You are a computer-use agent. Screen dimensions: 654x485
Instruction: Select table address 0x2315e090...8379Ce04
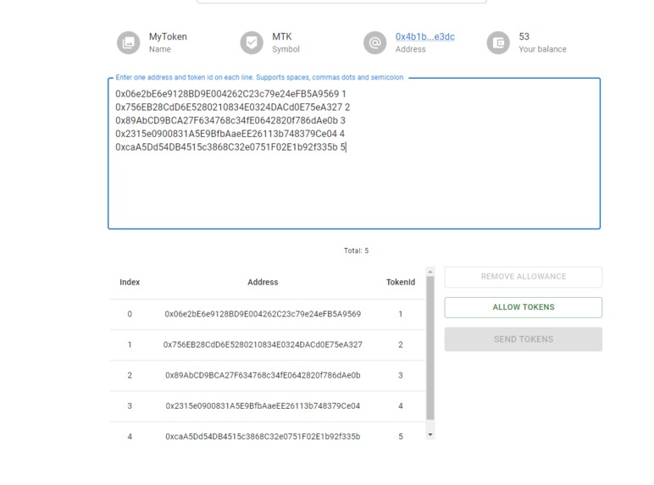pos(263,405)
